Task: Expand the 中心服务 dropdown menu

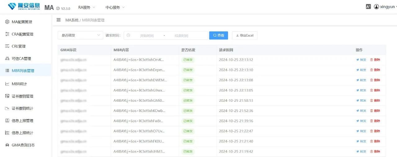Action: coord(115,7)
